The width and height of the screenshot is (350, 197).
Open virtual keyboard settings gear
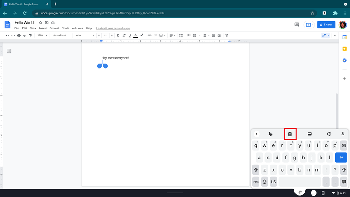(x=329, y=134)
